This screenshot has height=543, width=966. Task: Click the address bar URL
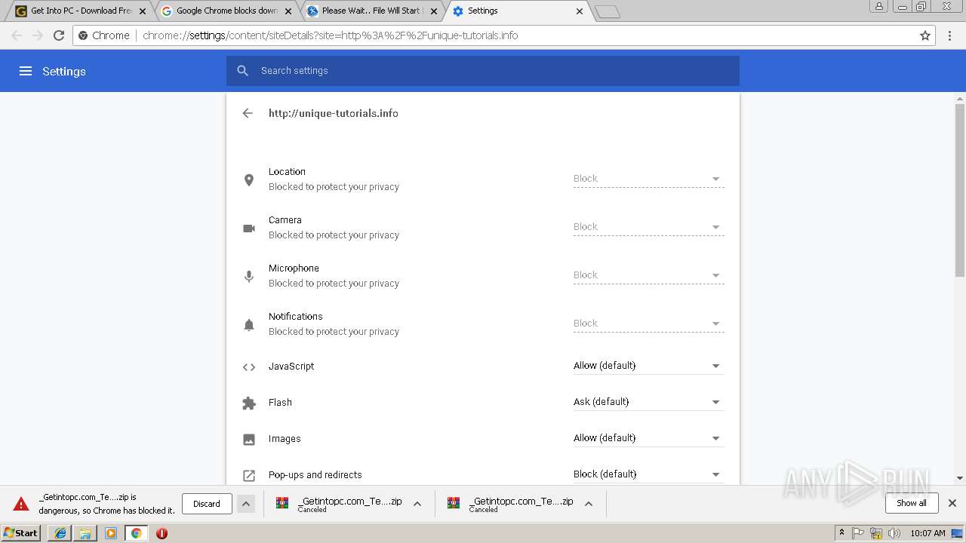(330, 35)
